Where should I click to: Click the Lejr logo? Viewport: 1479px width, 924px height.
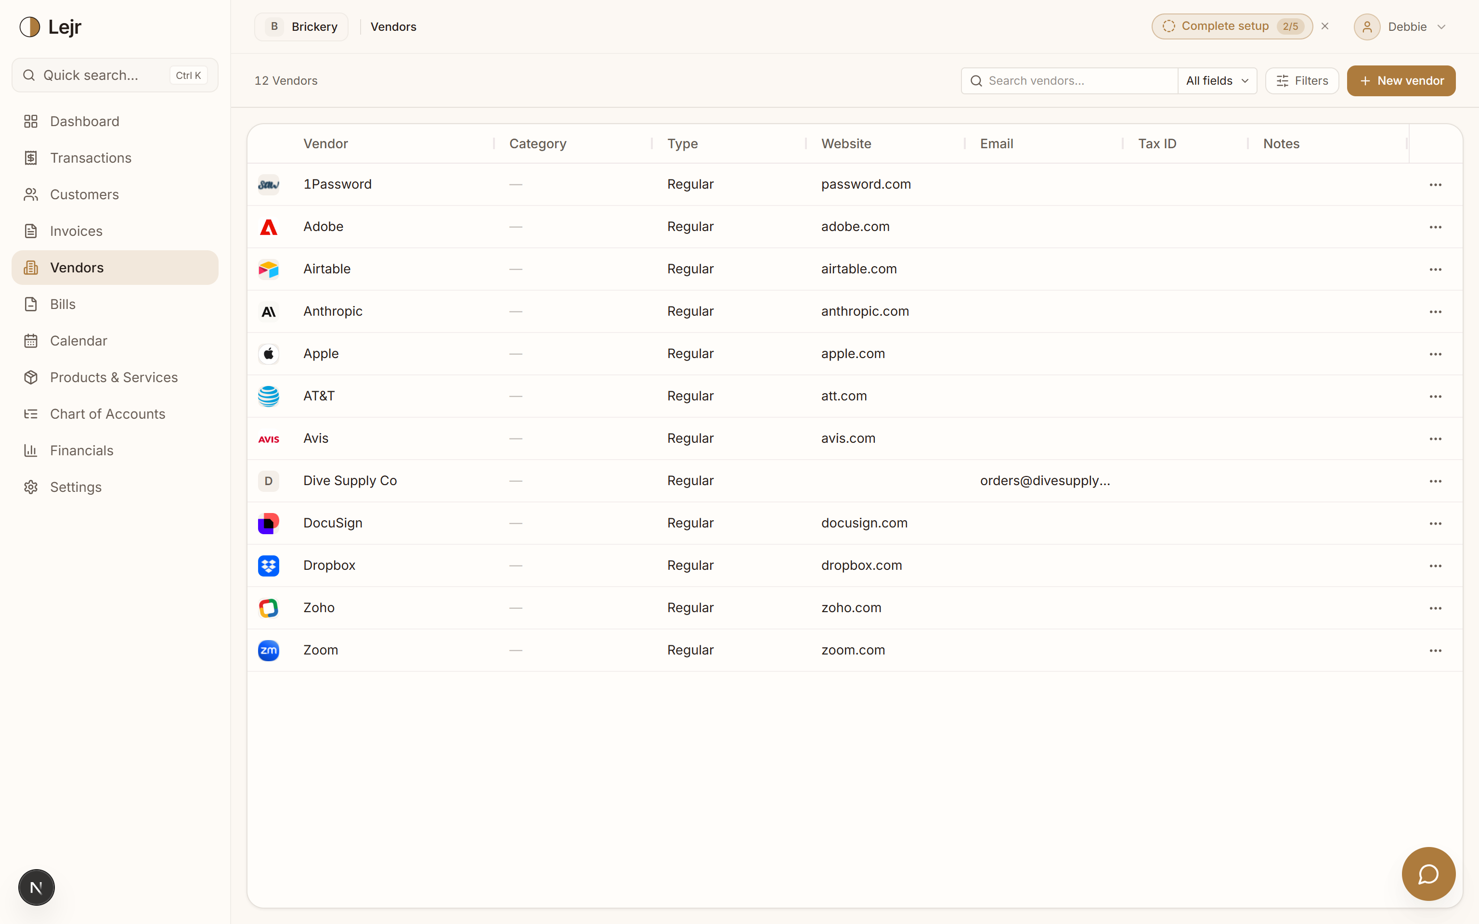tap(50, 27)
